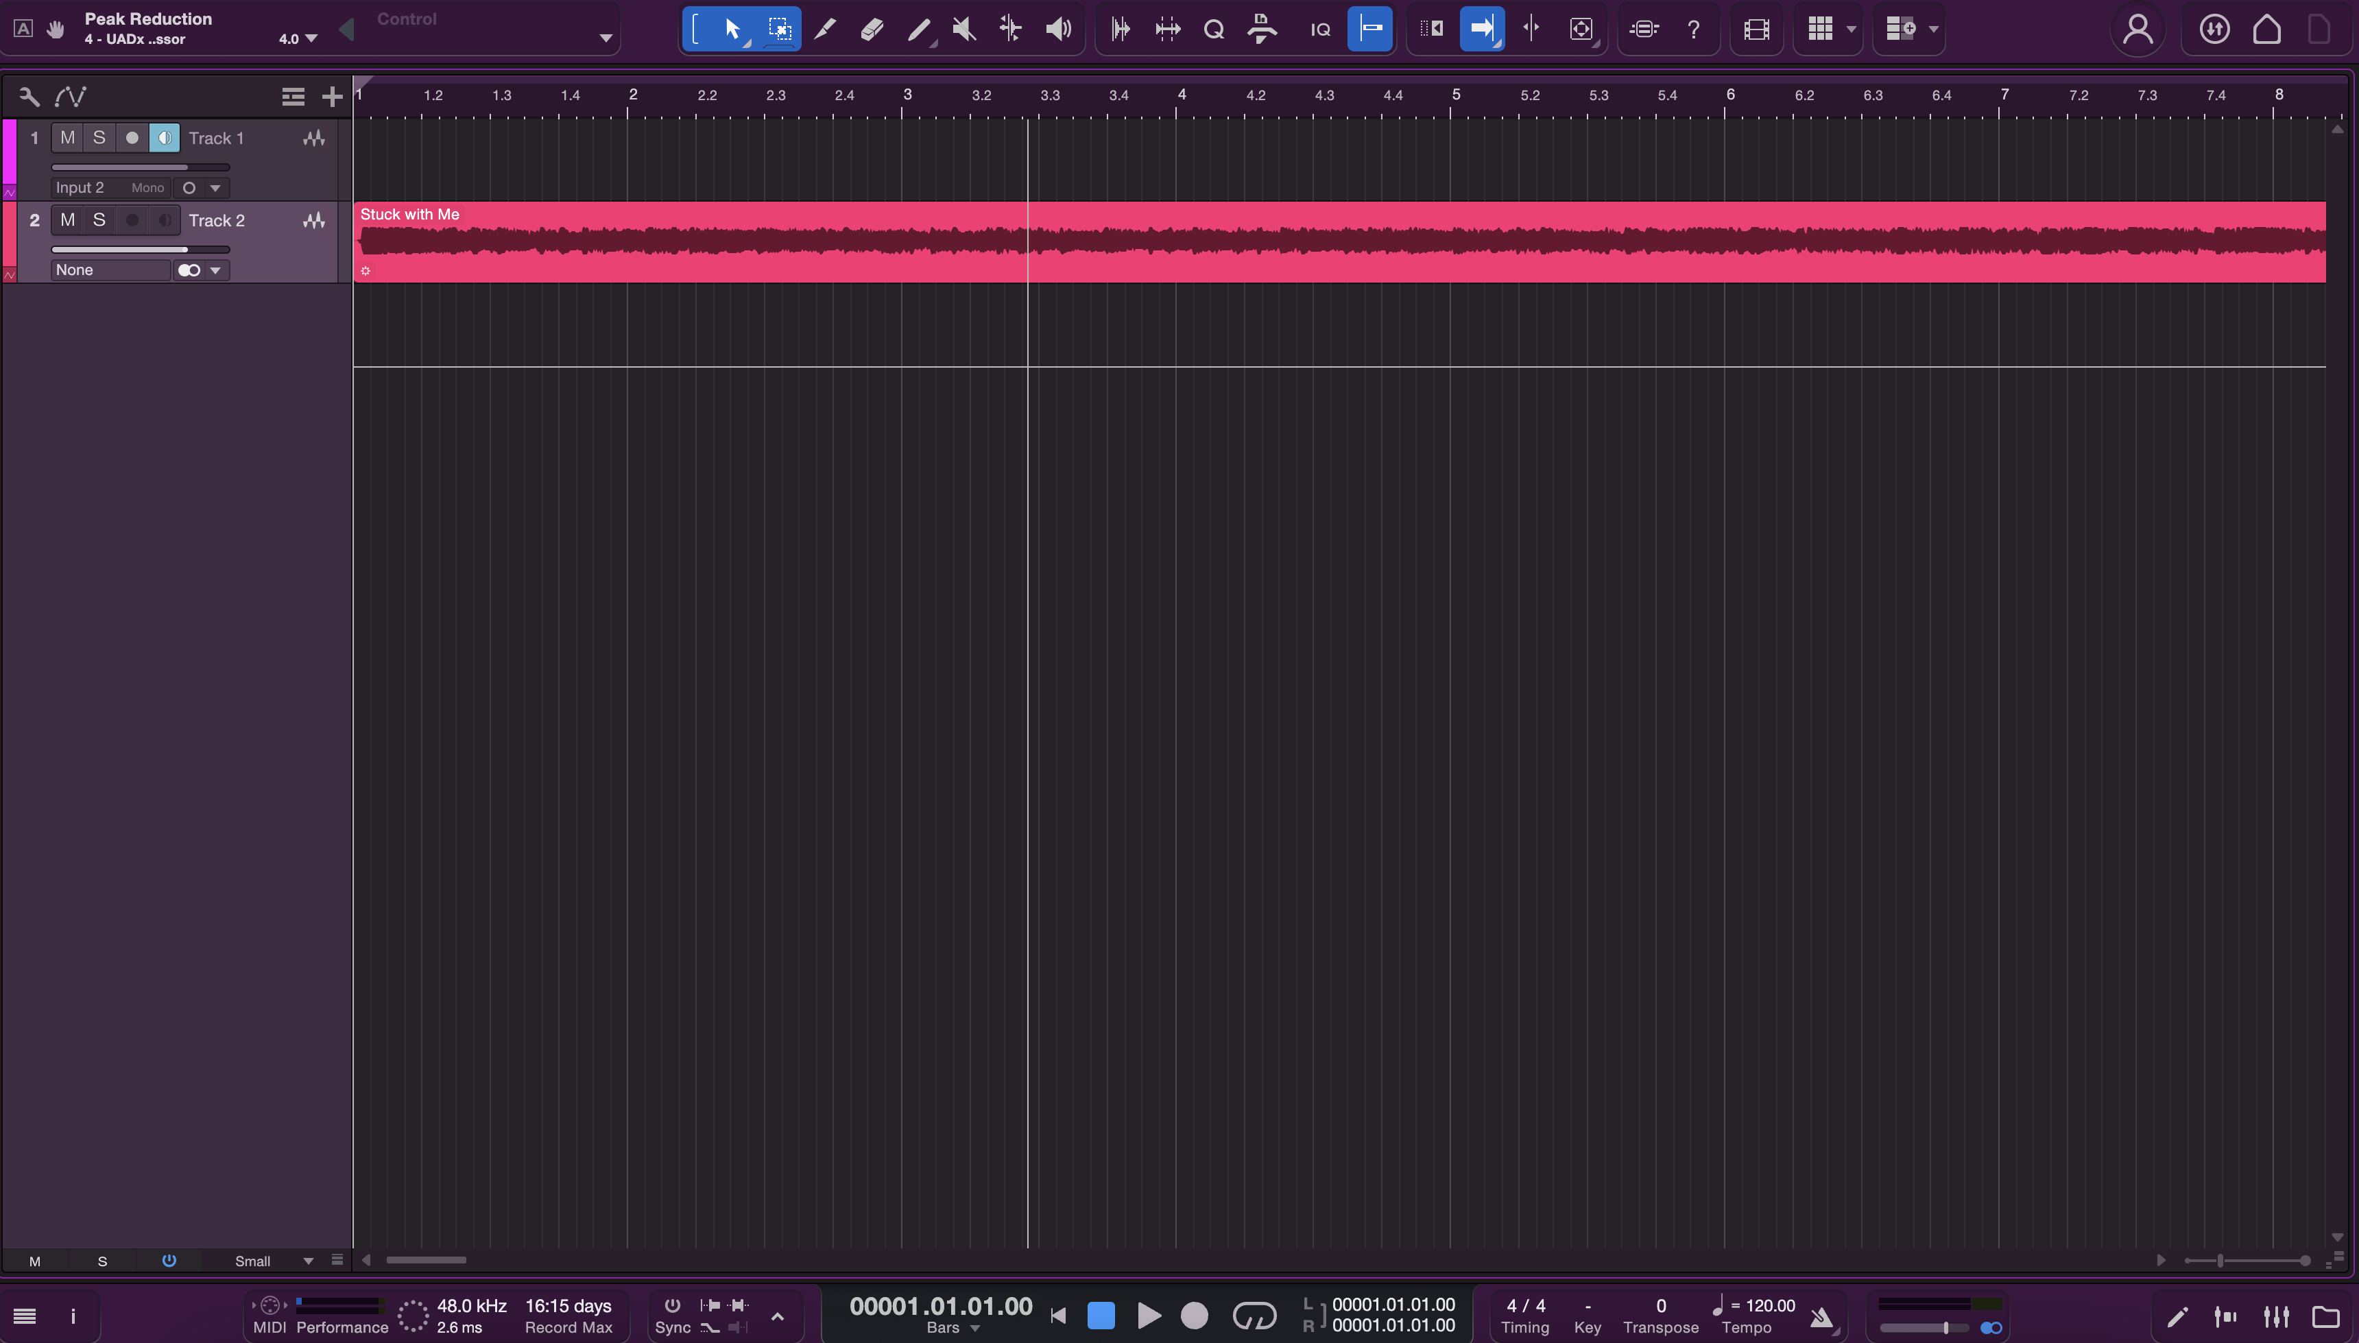Viewport: 2359px width, 1343px height.
Task: Select the Split tool
Action: (x=826, y=29)
